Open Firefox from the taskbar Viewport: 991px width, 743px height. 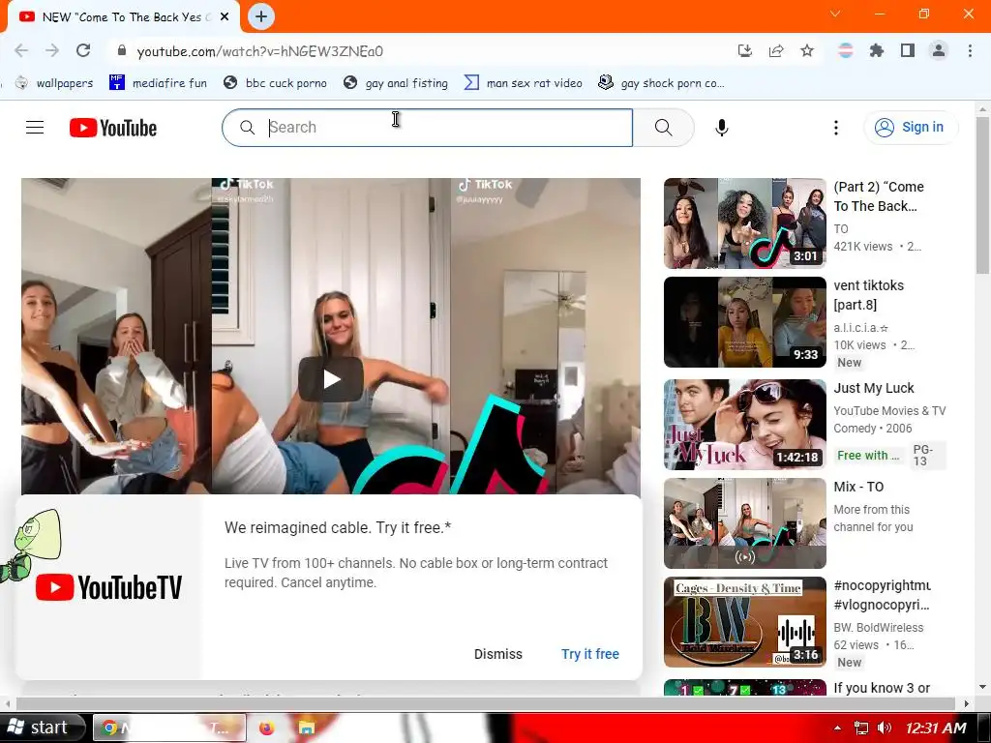267,728
